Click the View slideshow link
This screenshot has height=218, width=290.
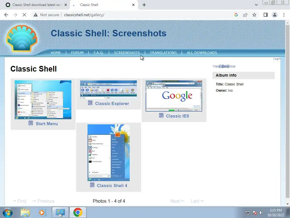click(224, 66)
